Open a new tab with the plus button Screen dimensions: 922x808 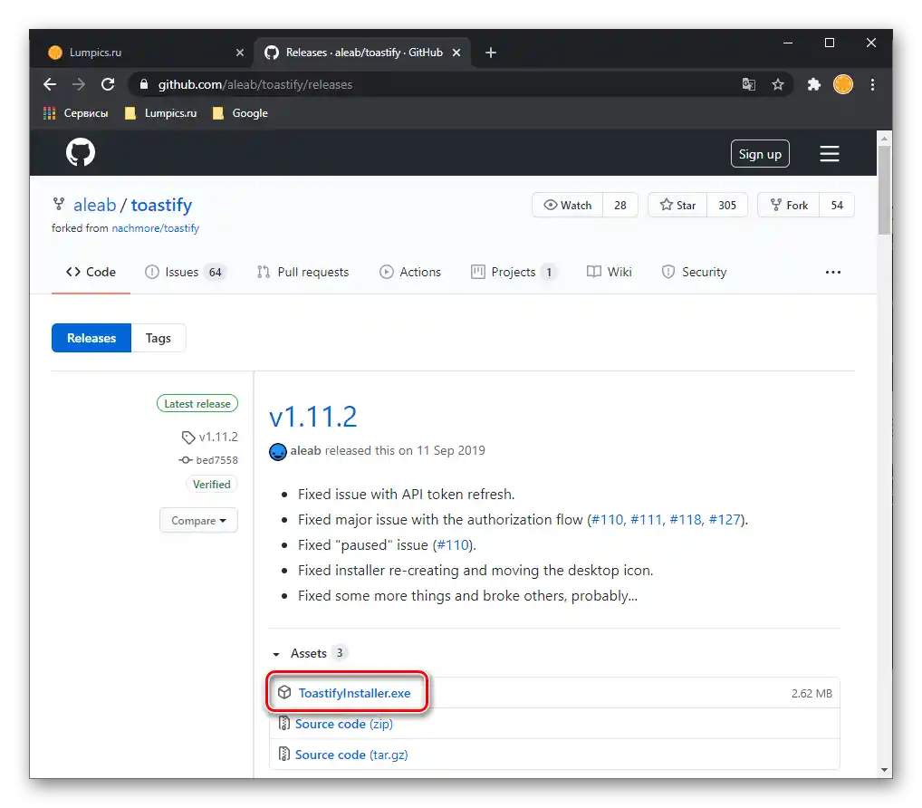click(x=491, y=53)
